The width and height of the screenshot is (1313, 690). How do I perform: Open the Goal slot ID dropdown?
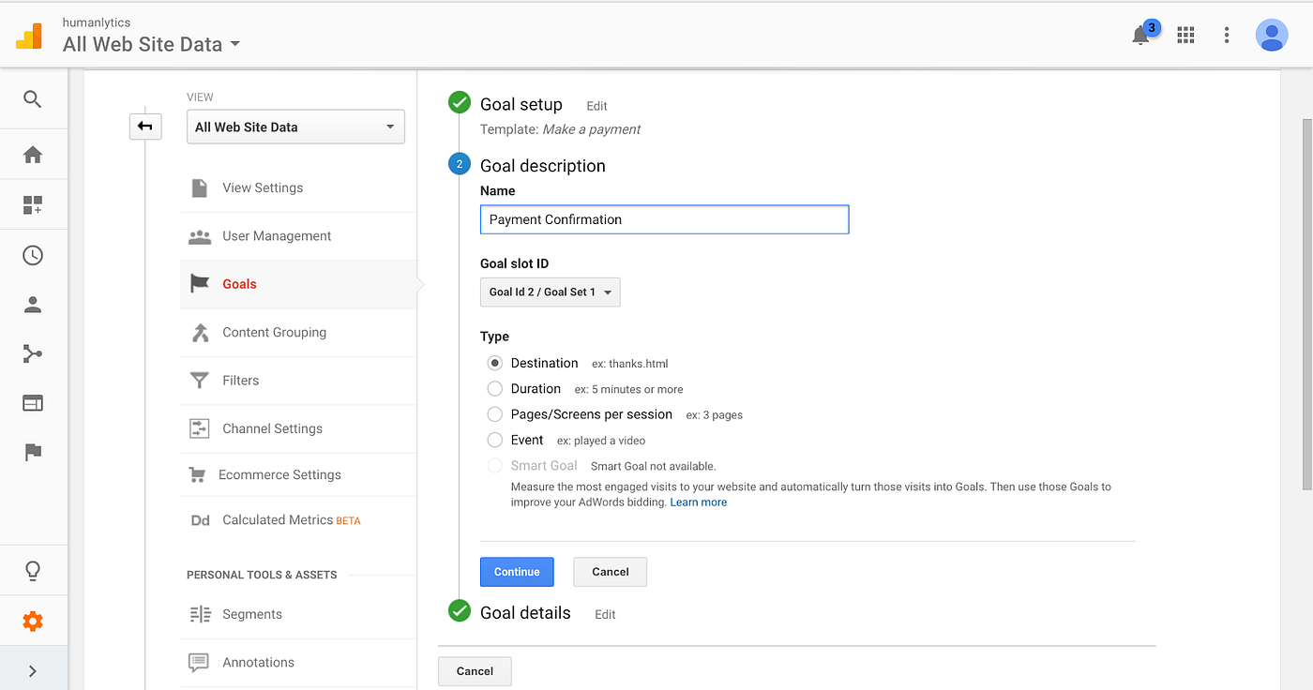coord(550,292)
